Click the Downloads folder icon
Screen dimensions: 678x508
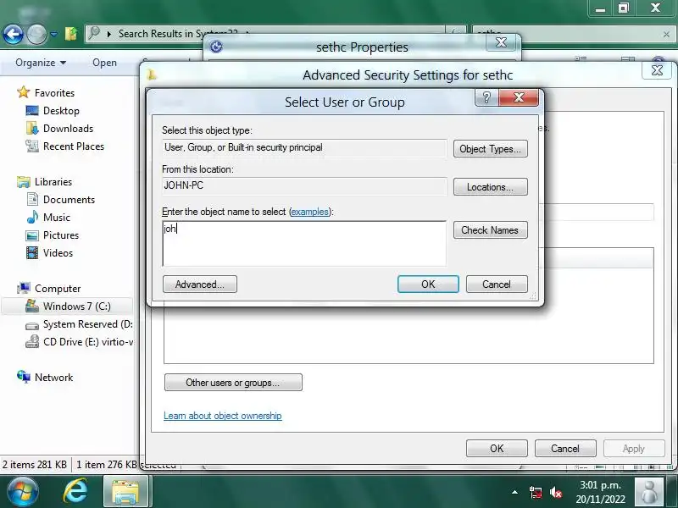click(32, 129)
